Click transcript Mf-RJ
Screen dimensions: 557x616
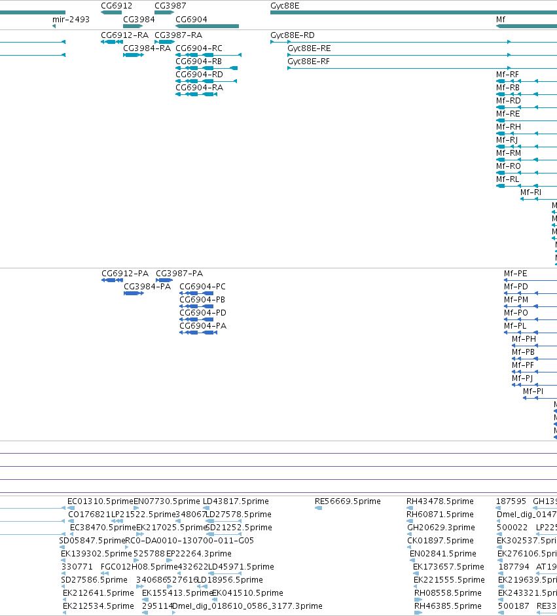(507, 140)
